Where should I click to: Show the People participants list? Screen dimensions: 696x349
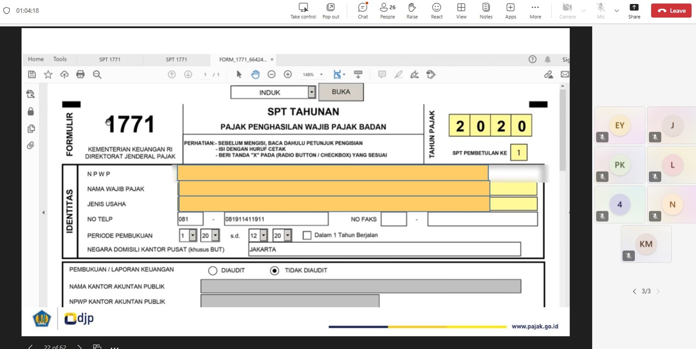click(x=387, y=11)
